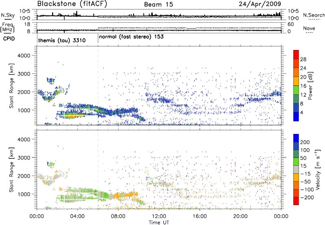
Task: Click the "Slant Range [km]" label of velocity panel
Action: [11, 169]
